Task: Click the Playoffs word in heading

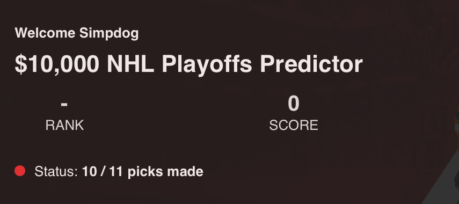Action: pyautogui.click(x=207, y=65)
